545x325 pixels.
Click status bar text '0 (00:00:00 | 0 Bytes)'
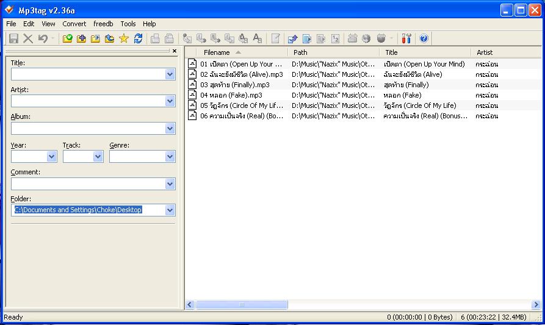tap(420, 317)
